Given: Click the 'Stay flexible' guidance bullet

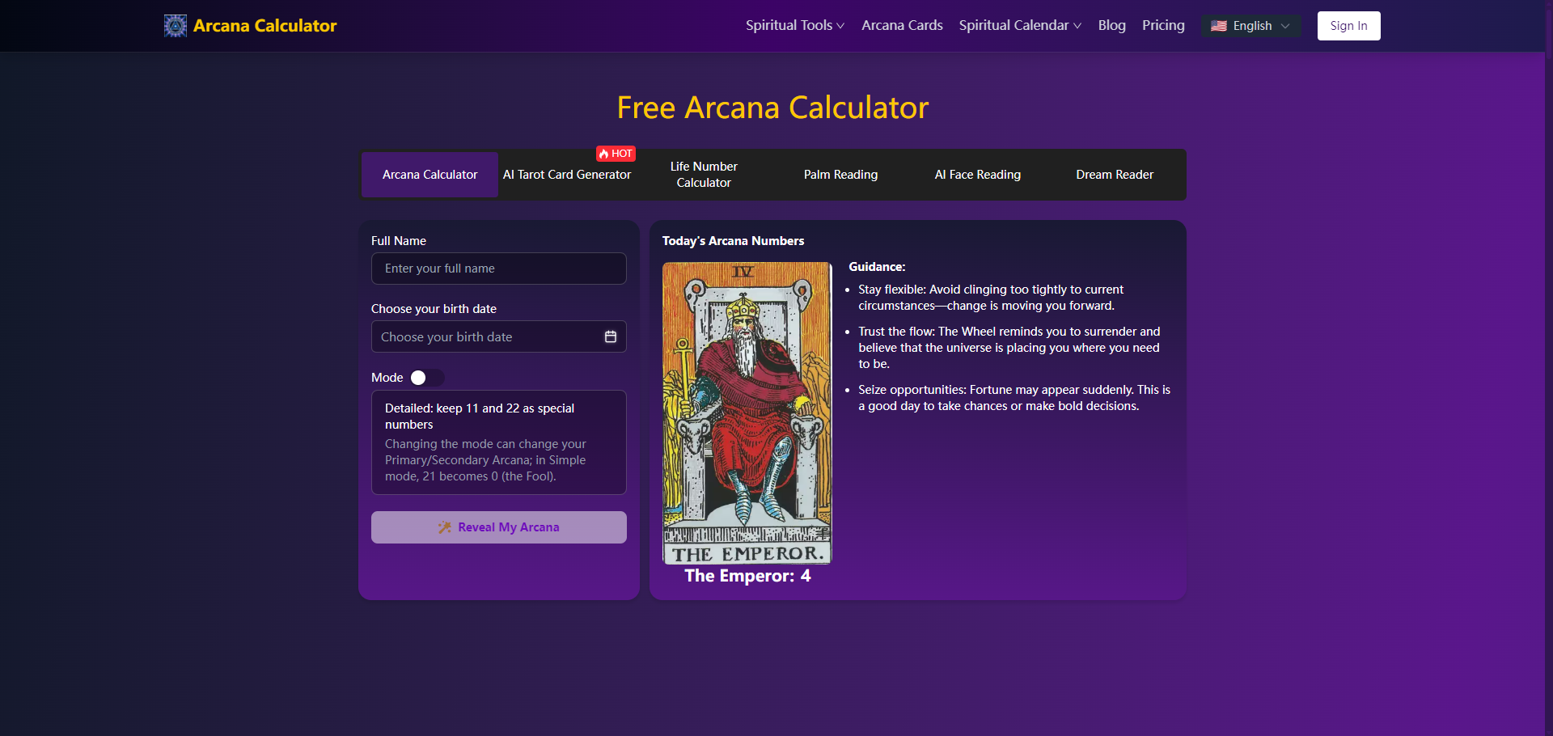Looking at the screenshot, I should [x=991, y=298].
